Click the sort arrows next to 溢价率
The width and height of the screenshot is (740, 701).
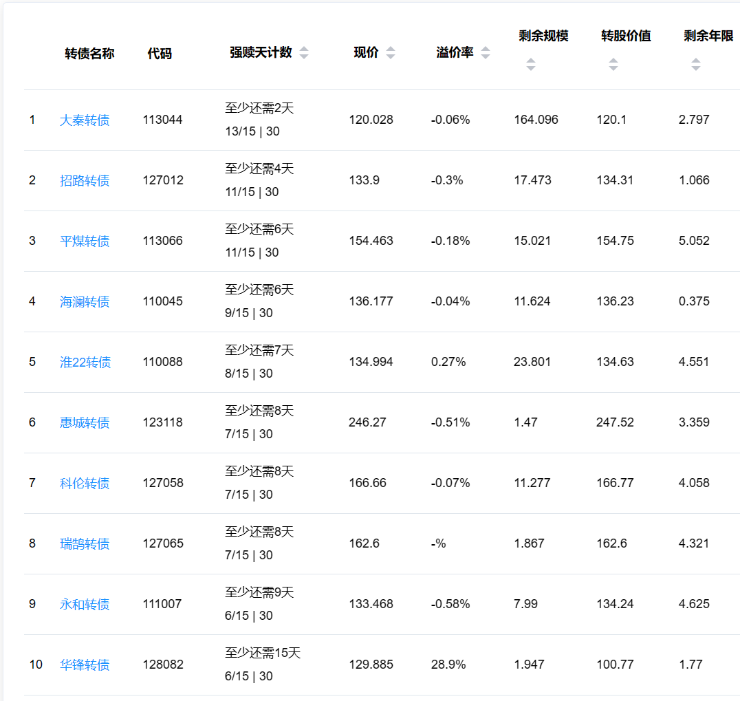point(486,53)
